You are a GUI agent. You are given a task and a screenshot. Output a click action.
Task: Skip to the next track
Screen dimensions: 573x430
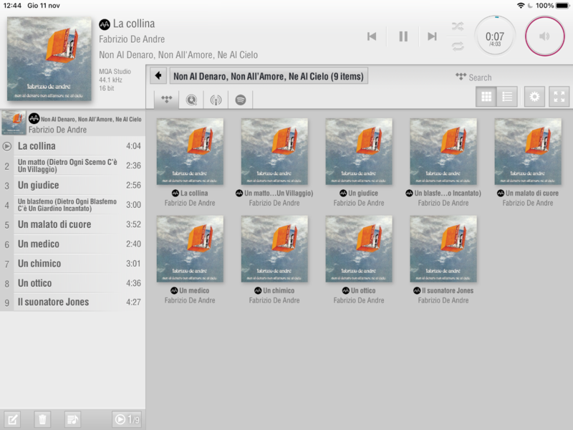(x=432, y=37)
